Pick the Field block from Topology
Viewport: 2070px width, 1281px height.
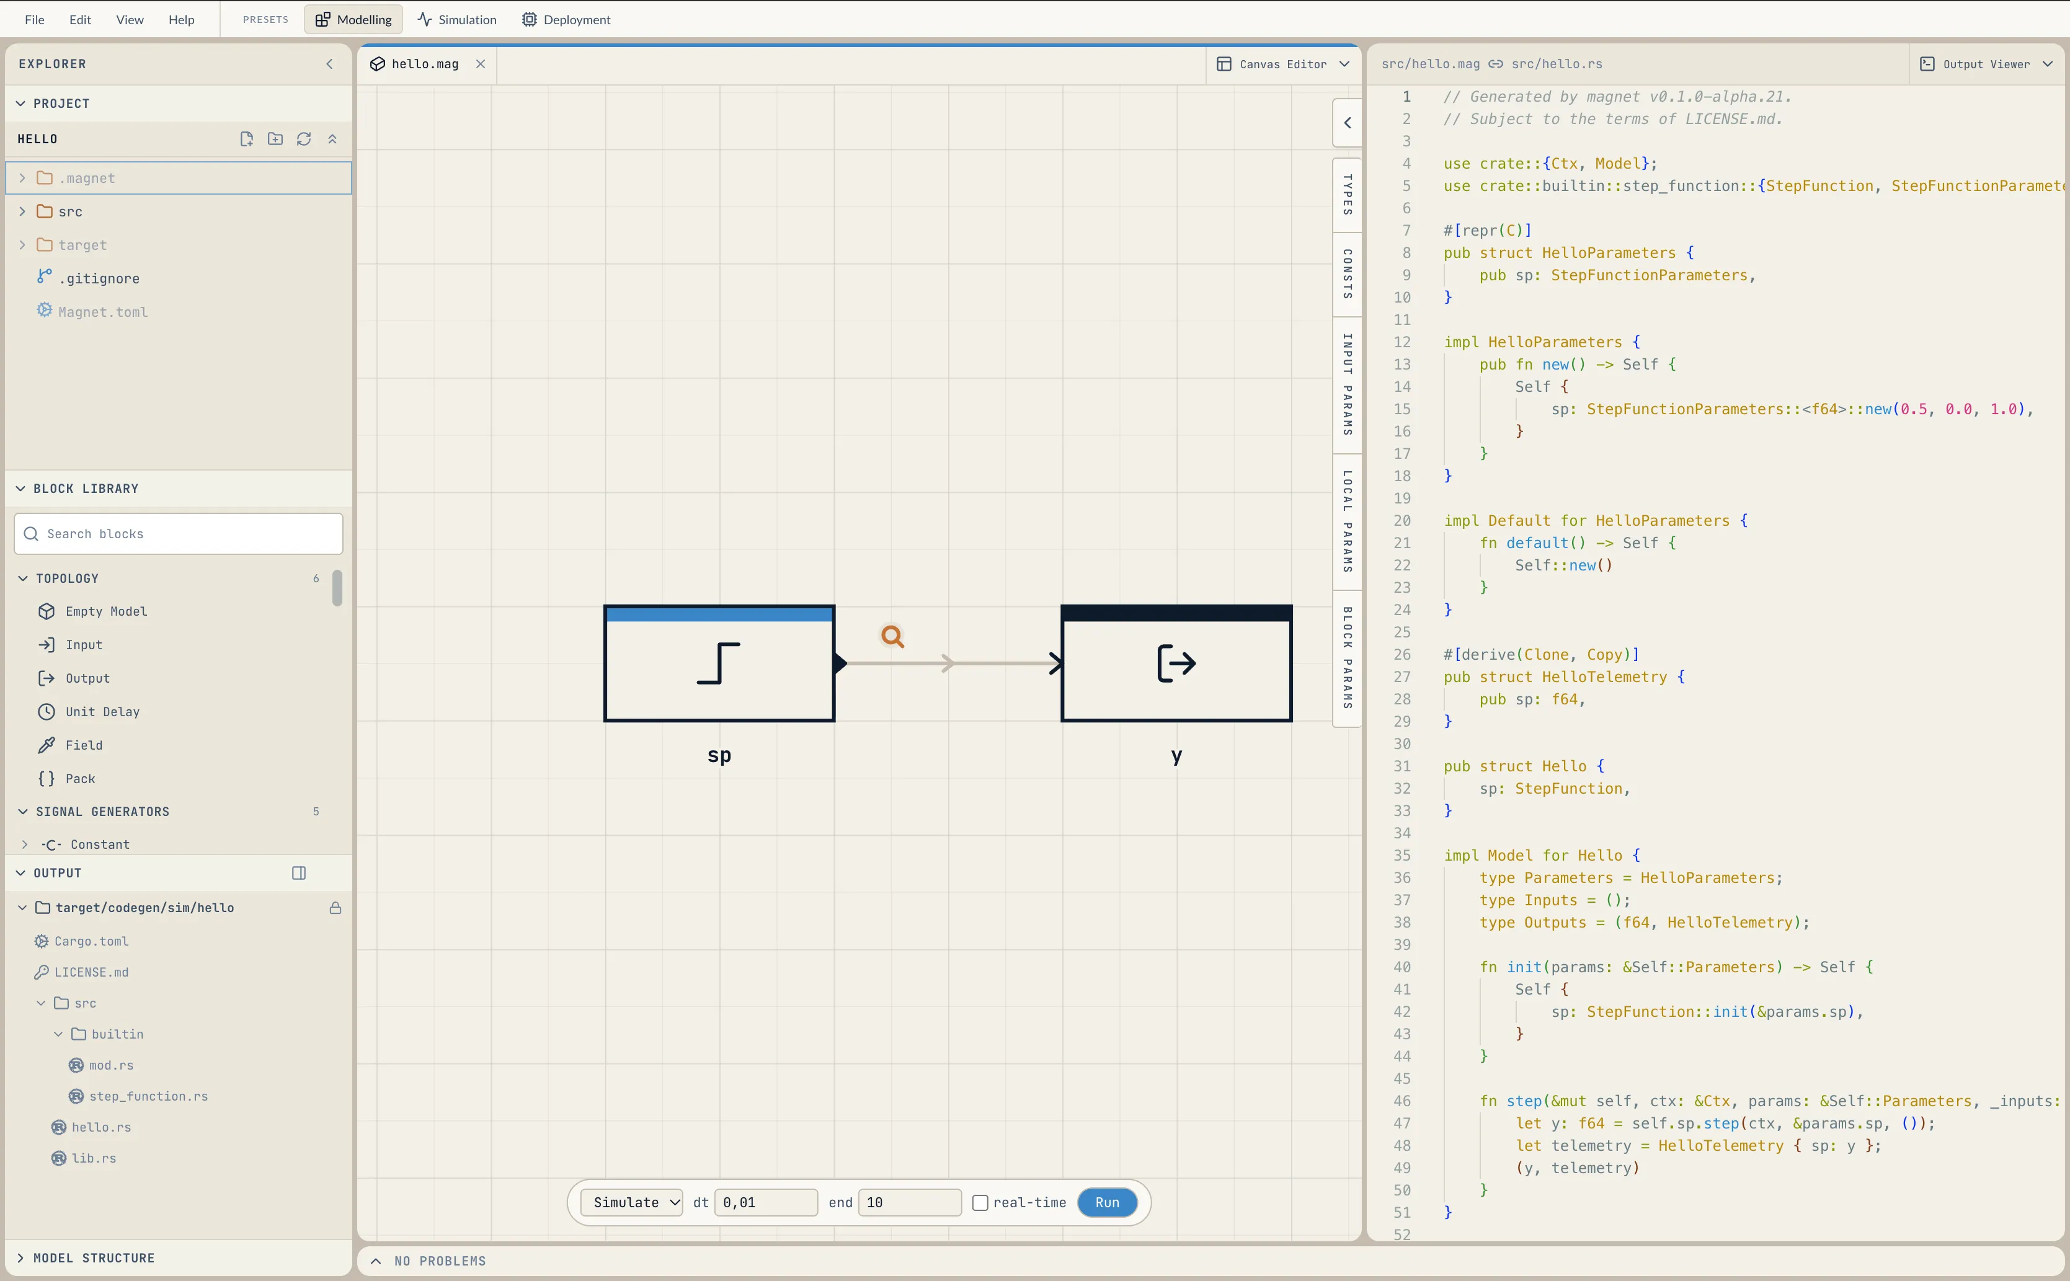tap(70, 745)
